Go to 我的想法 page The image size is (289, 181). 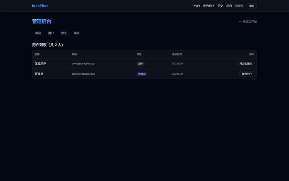point(209,6)
